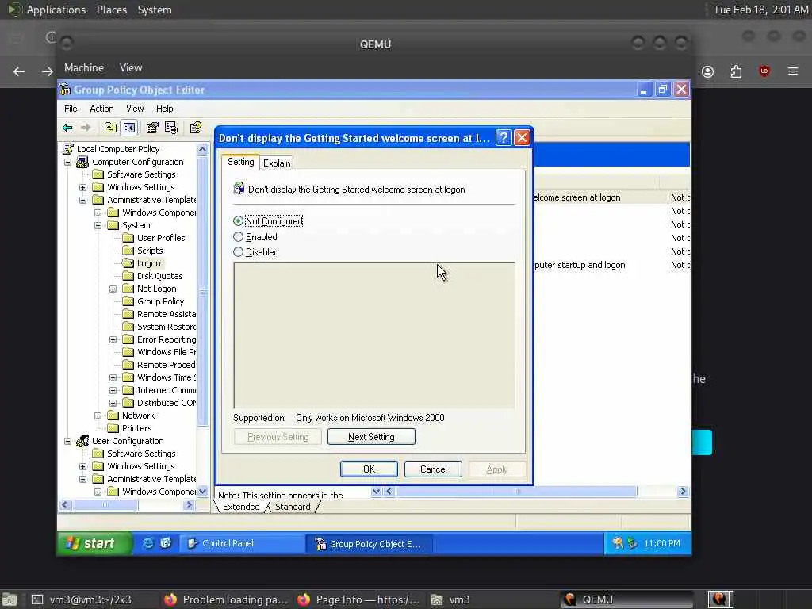Select the User Profiles folder
The image size is (812, 609).
[x=161, y=238]
